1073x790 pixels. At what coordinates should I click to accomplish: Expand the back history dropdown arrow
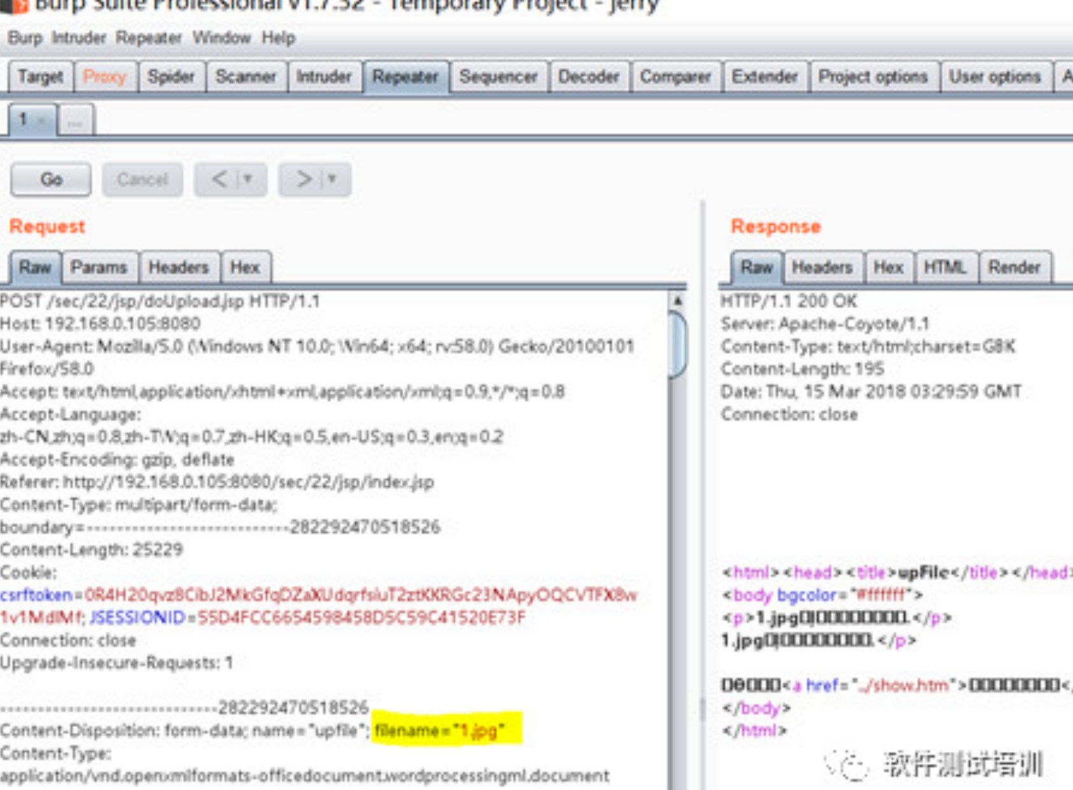tap(248, 180)
